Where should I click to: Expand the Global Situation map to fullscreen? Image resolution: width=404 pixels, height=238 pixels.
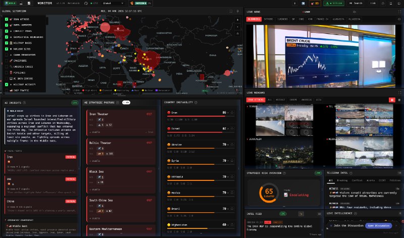[231, 11]
